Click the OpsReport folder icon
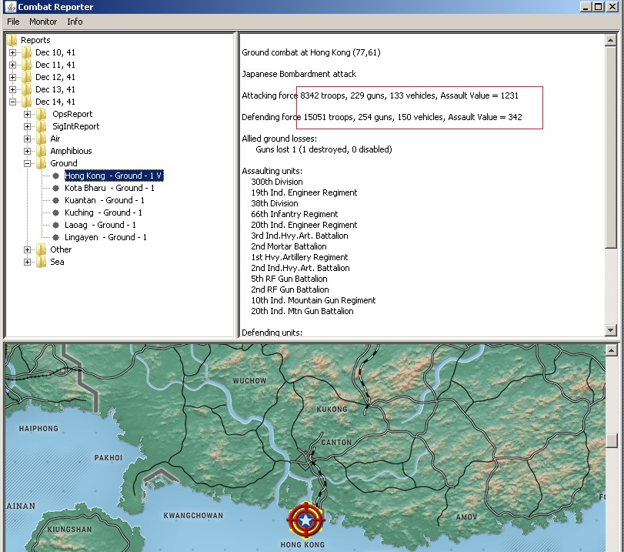 (41, 114)
